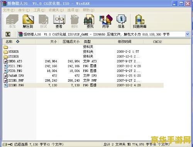
Task: Sort by 压缩后大小 (Packed size) column header
Action: pos(70,42)
